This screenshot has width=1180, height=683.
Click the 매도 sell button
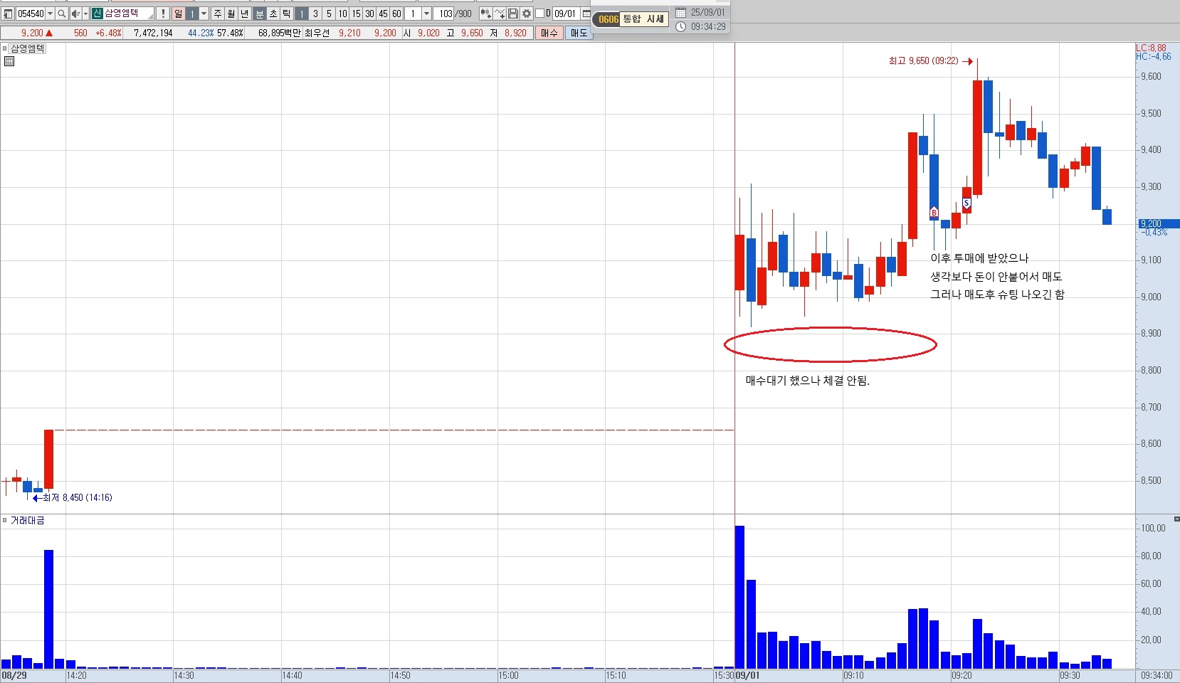[x=579, y=33]
